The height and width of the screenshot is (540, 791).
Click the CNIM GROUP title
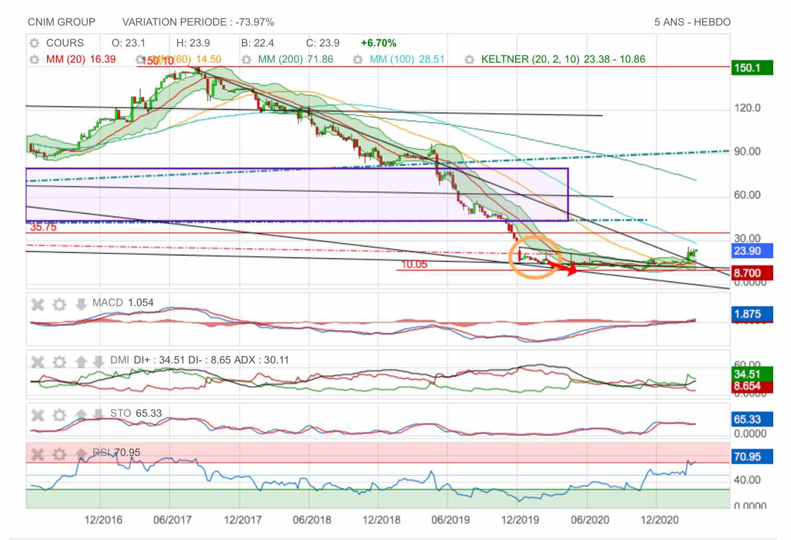(x=62, y=22)
